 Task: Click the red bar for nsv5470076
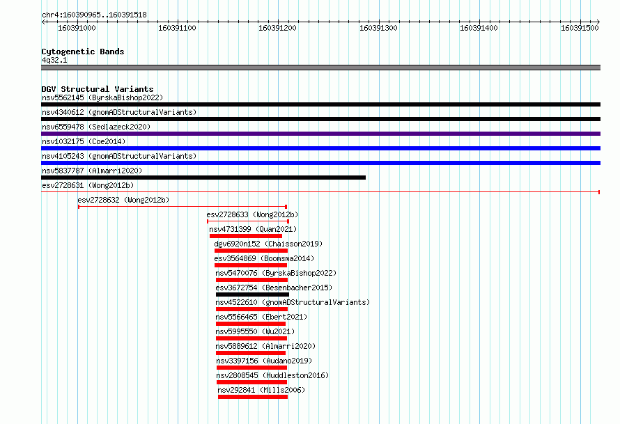(252, 280)
